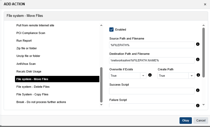The image size is (210, 127).
Task: Click the up arrow of action list scrollbar
Action: click(101, 25)
